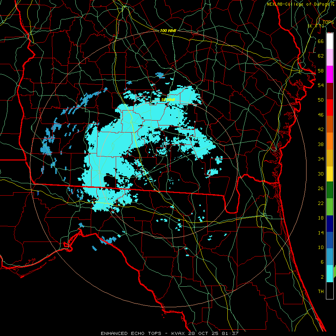This screenshot has height=336, width=336.
Task: Click the '58' legend value label
Action: [x=321, y=71]
